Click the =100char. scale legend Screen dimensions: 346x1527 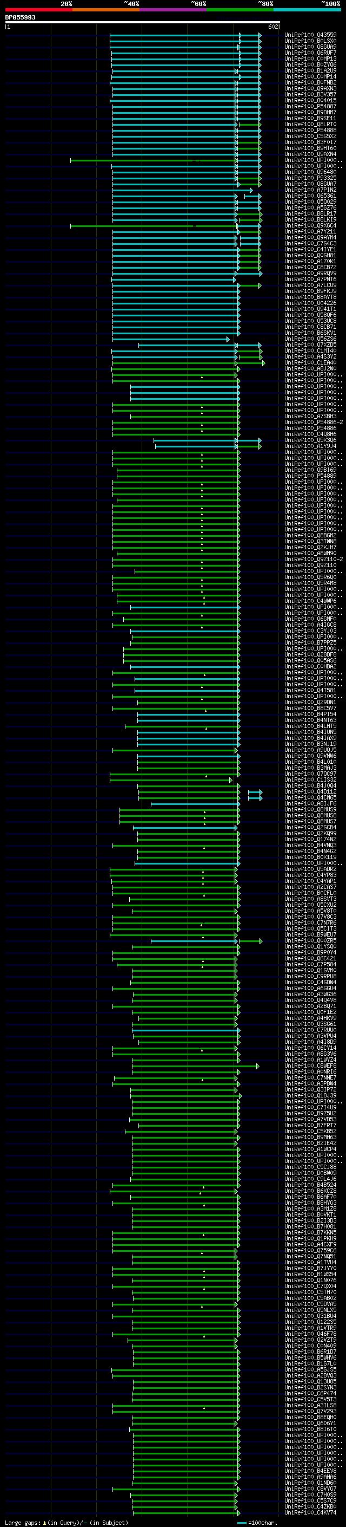point(263,1522)
